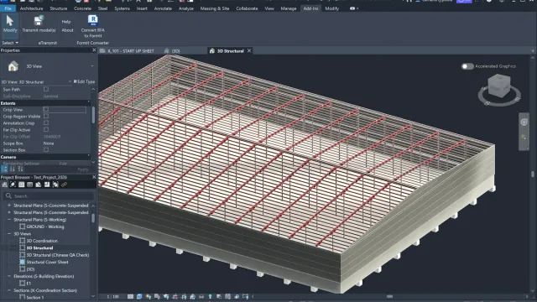537x302 pixels.
Task: Click the chain link icon in the Project Browser toolbar
Action: (64, 185)
